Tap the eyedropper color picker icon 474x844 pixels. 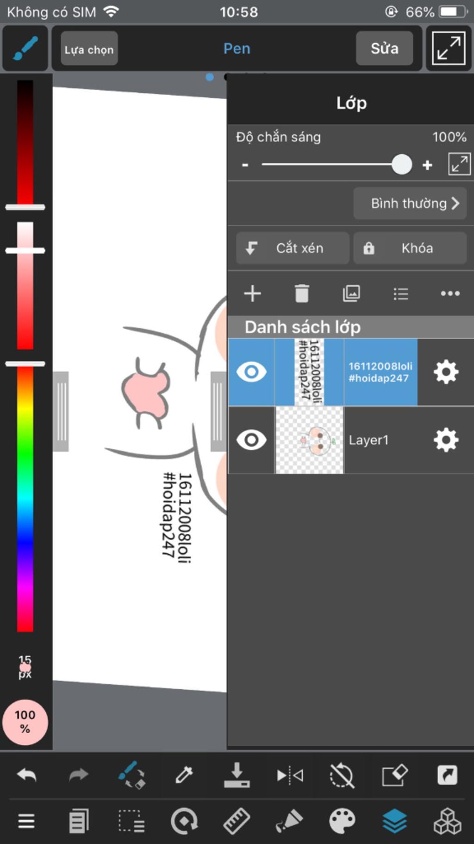coord(184,774)
